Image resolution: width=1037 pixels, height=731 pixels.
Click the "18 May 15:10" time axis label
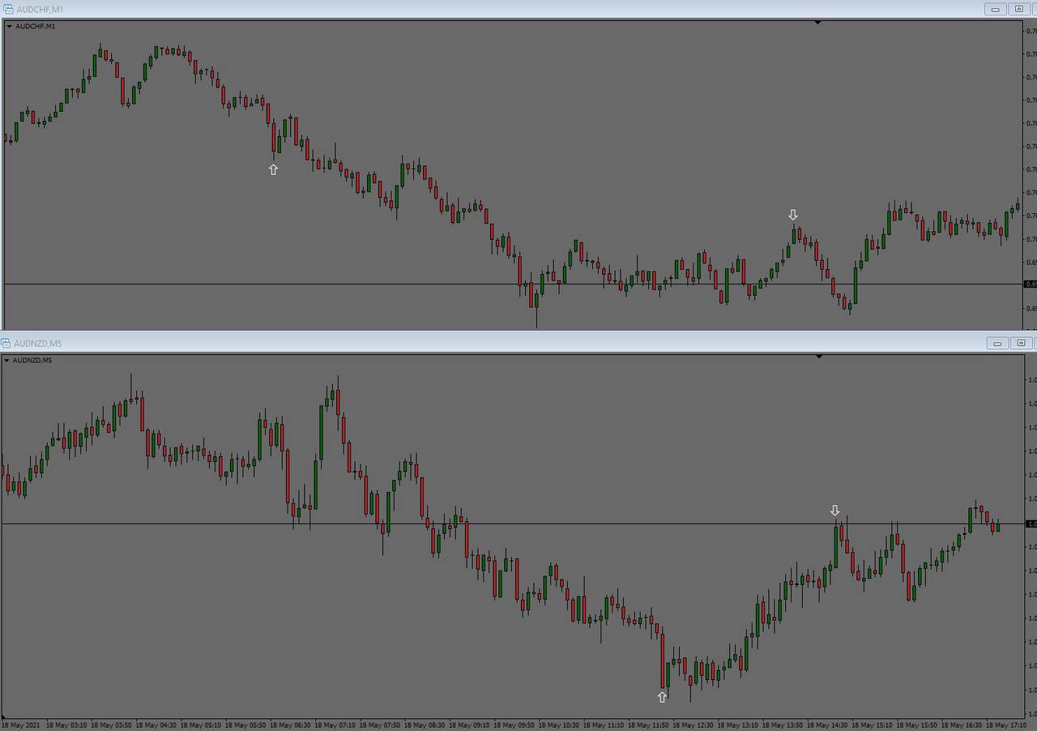pos(872,725)
